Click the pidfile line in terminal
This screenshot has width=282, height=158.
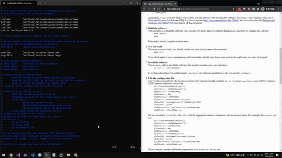point(30,53)
